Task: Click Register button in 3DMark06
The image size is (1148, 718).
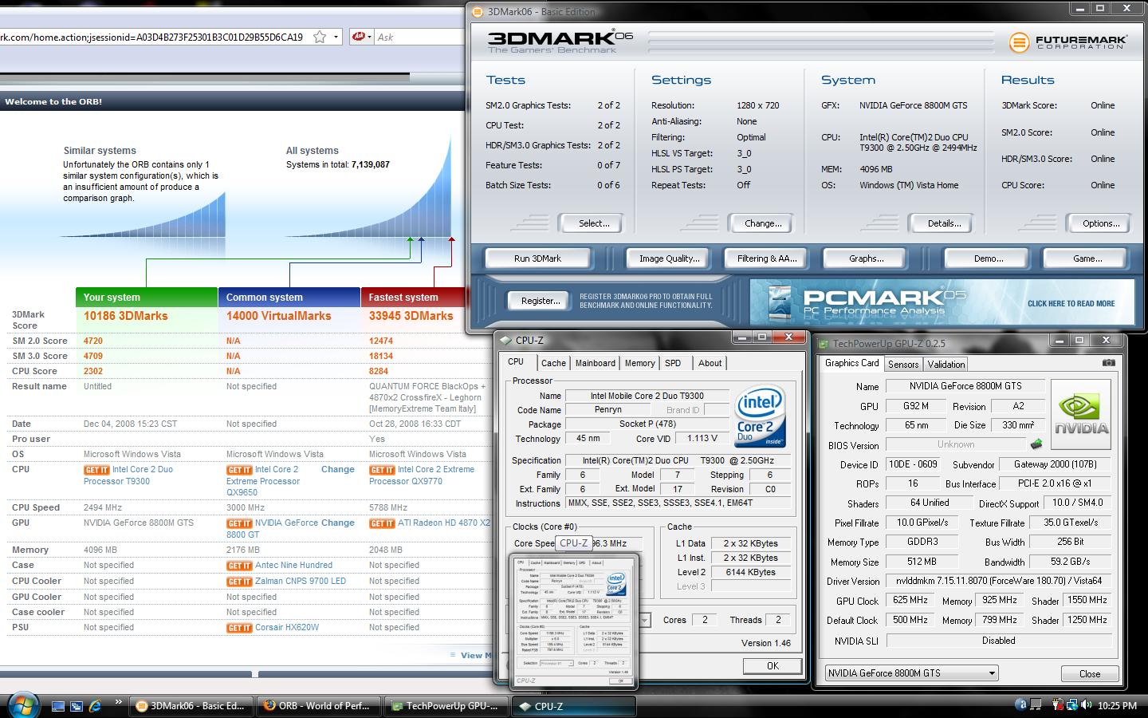Action: pyautogui.click(x=541, y=301)
